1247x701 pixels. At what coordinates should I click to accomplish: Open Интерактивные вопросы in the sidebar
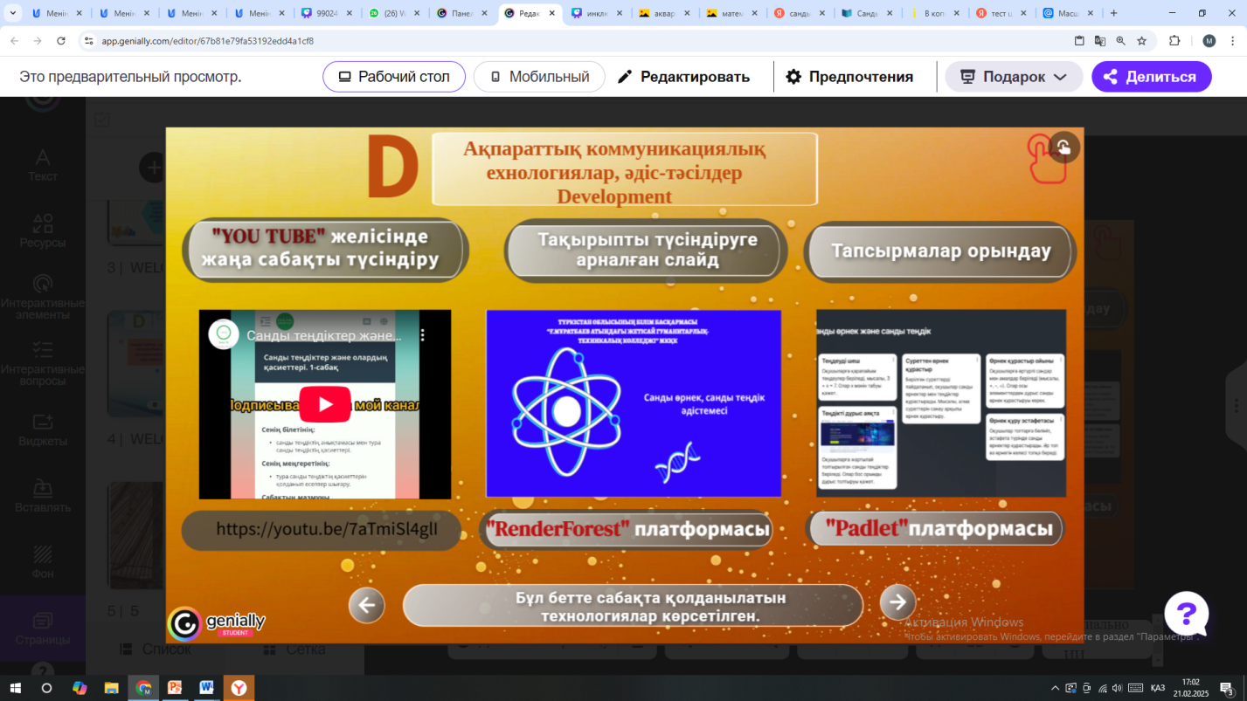pos(42,363)
